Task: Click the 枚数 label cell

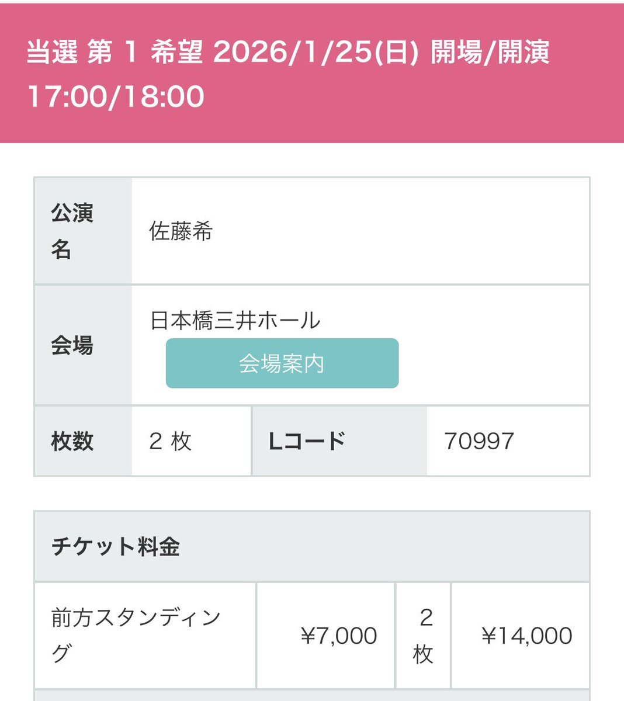Action: pos(72,441)
